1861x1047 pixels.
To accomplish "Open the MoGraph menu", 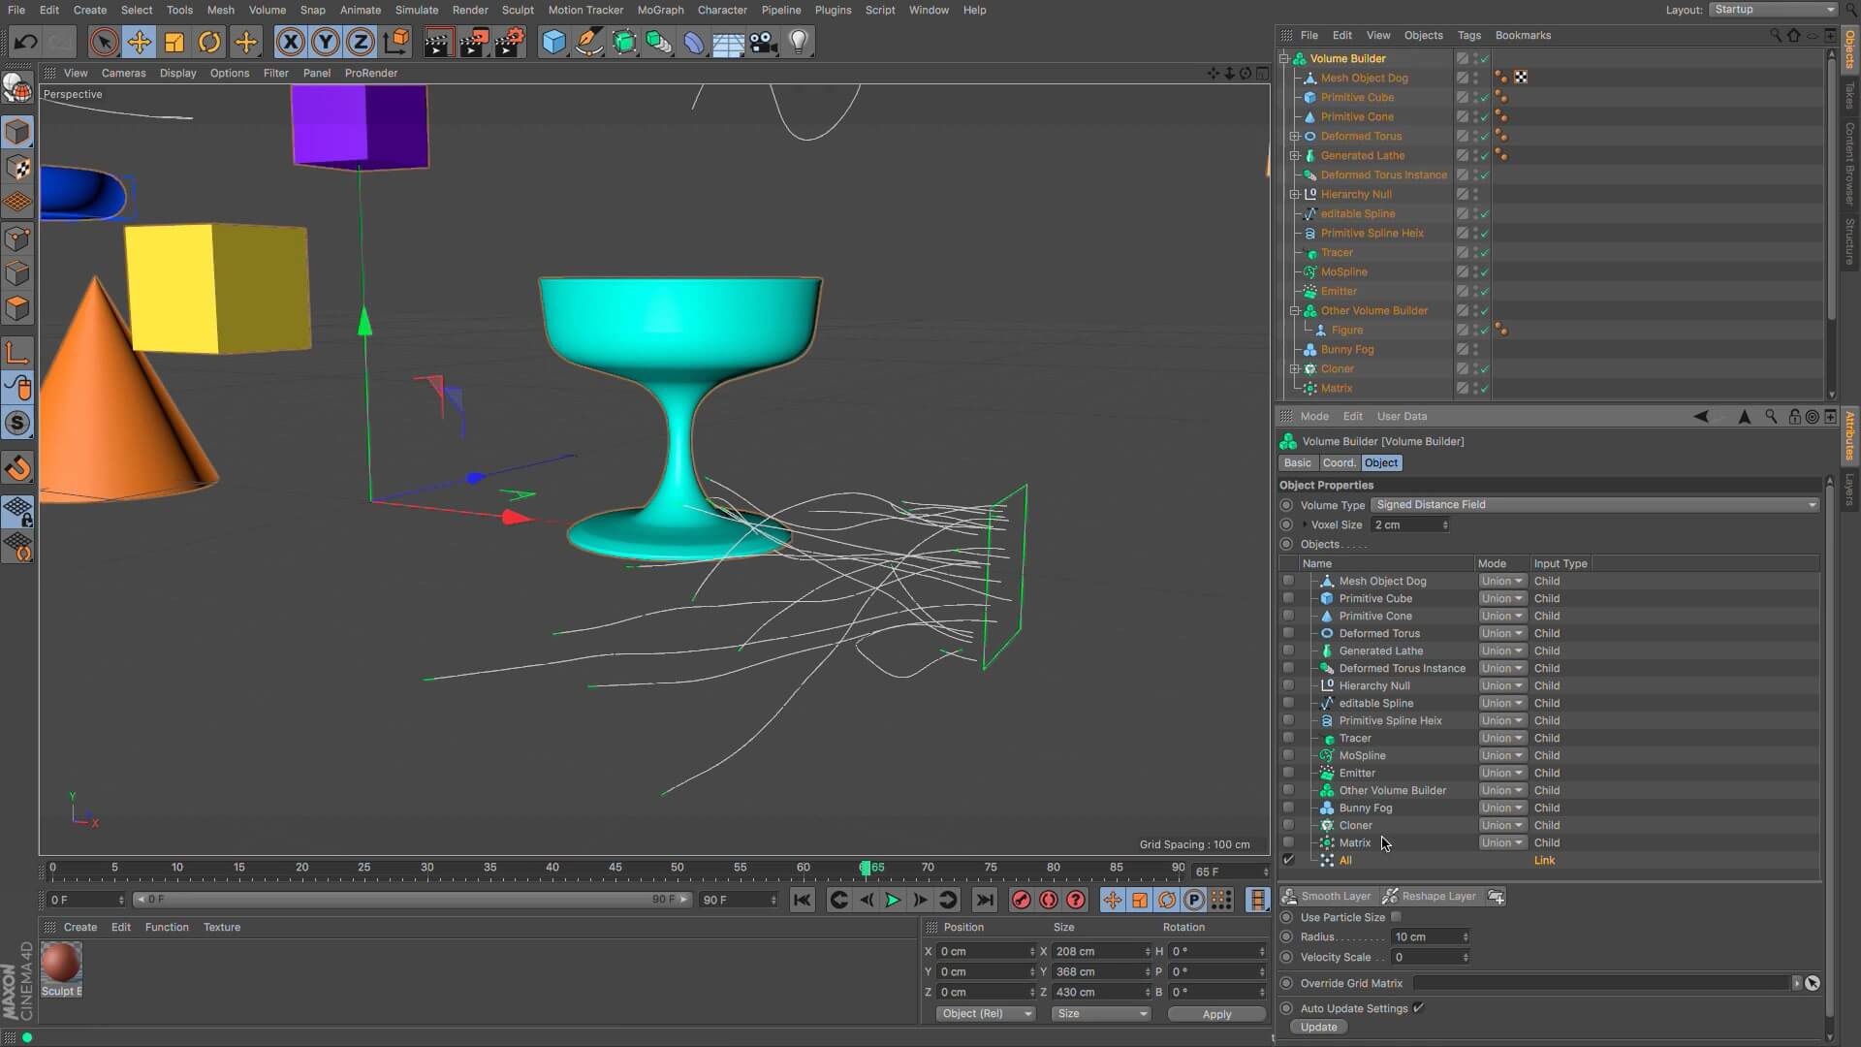I will click(660, 10).
